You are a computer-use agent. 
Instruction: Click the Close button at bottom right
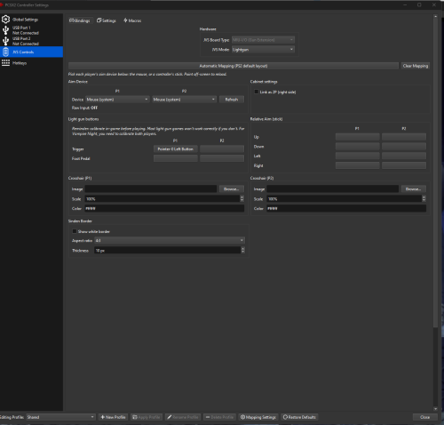[425, 417]
